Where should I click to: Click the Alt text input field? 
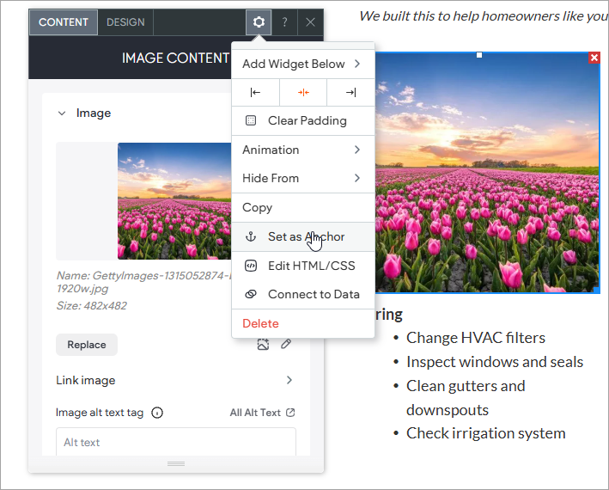click(175, 442)
